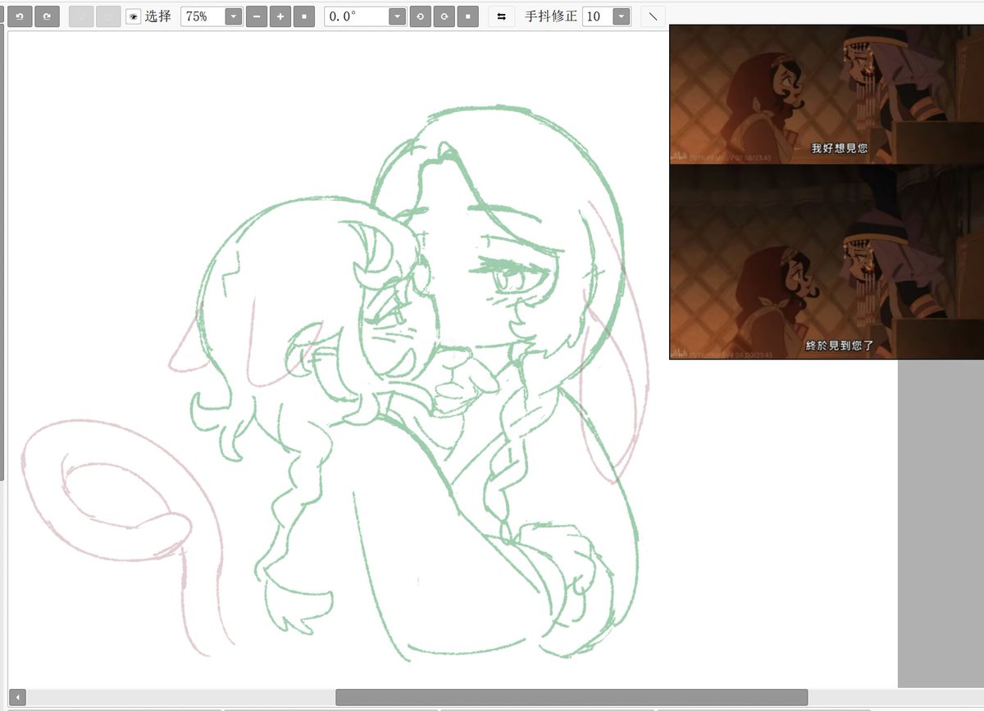Click the horizontal scrollbar thumb below the canvas
Screen dimensions: 984x711
click(572, 697)
